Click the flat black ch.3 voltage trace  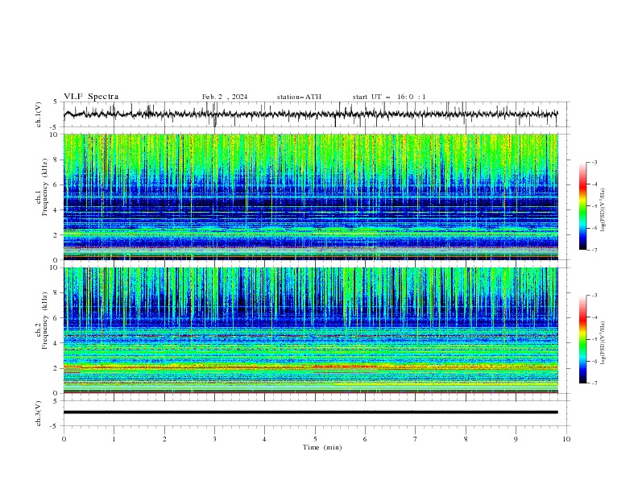tap(310, 412)
